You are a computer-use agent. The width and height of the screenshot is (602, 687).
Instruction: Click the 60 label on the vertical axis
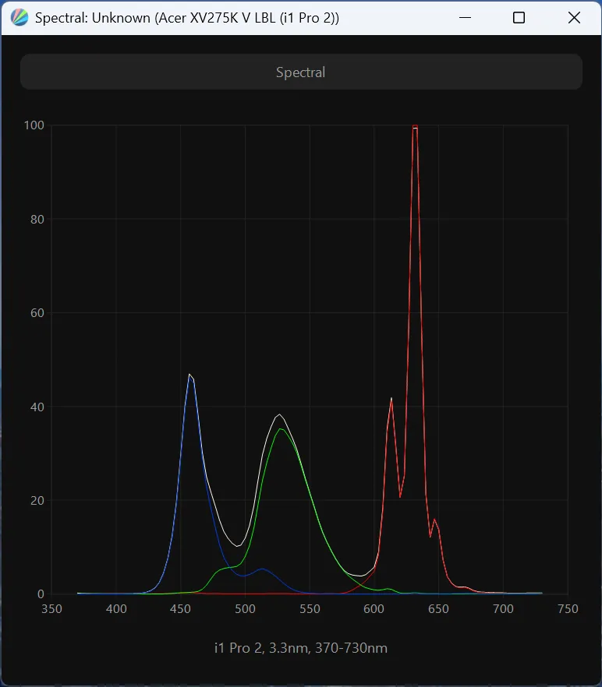(x=37, y=313)
